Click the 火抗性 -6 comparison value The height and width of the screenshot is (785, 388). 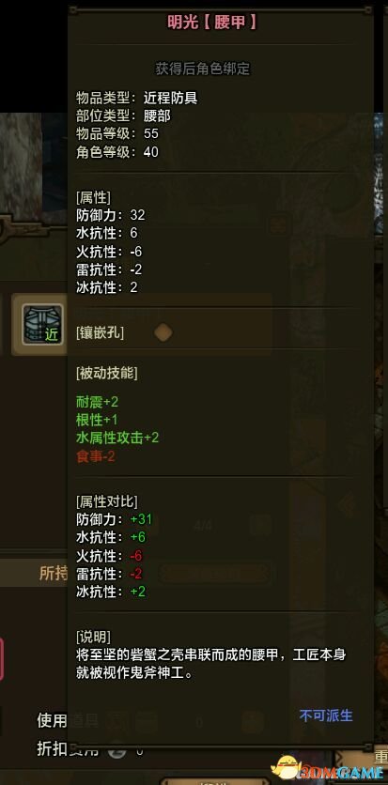(135, 556)
